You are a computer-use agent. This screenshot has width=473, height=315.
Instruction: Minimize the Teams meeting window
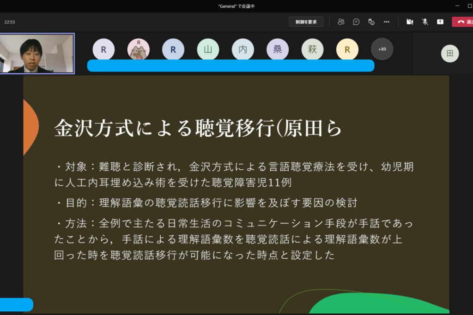click(x=457, y=6)
